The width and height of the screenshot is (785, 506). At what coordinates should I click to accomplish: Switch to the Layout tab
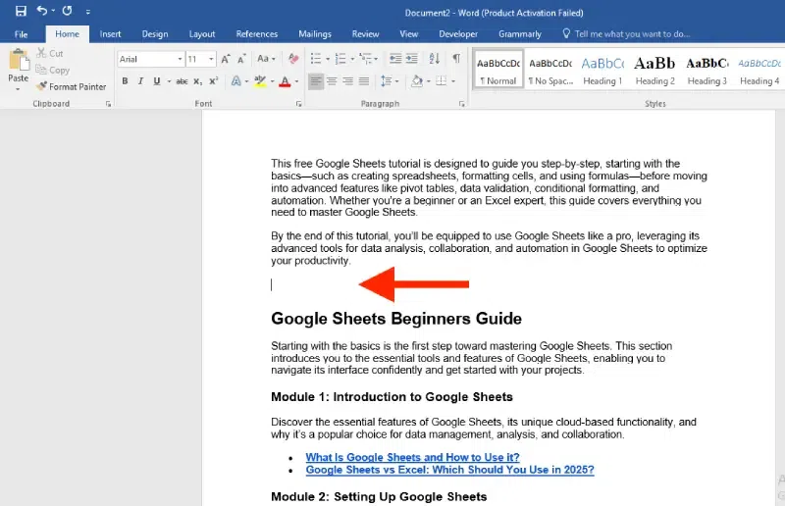click(x=202, y=34)
